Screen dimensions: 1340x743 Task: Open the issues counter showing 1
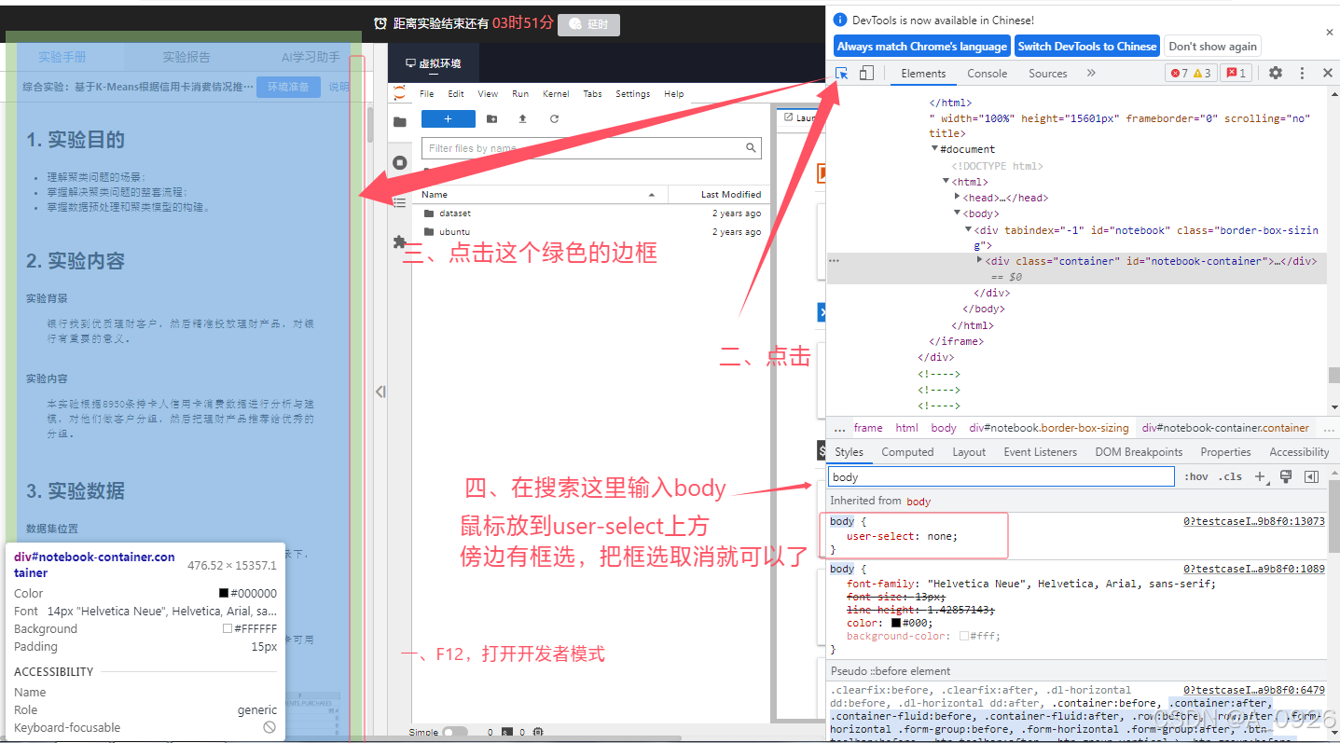click(1236, 73)
